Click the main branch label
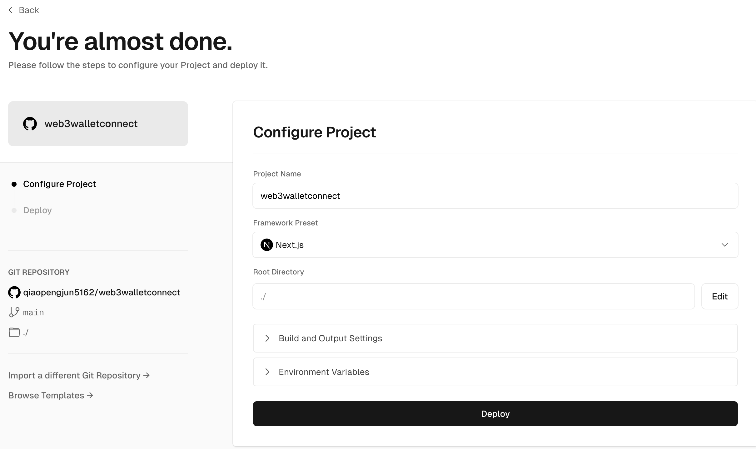This screenshot has height=449, width=756. (x=33, y=313)
